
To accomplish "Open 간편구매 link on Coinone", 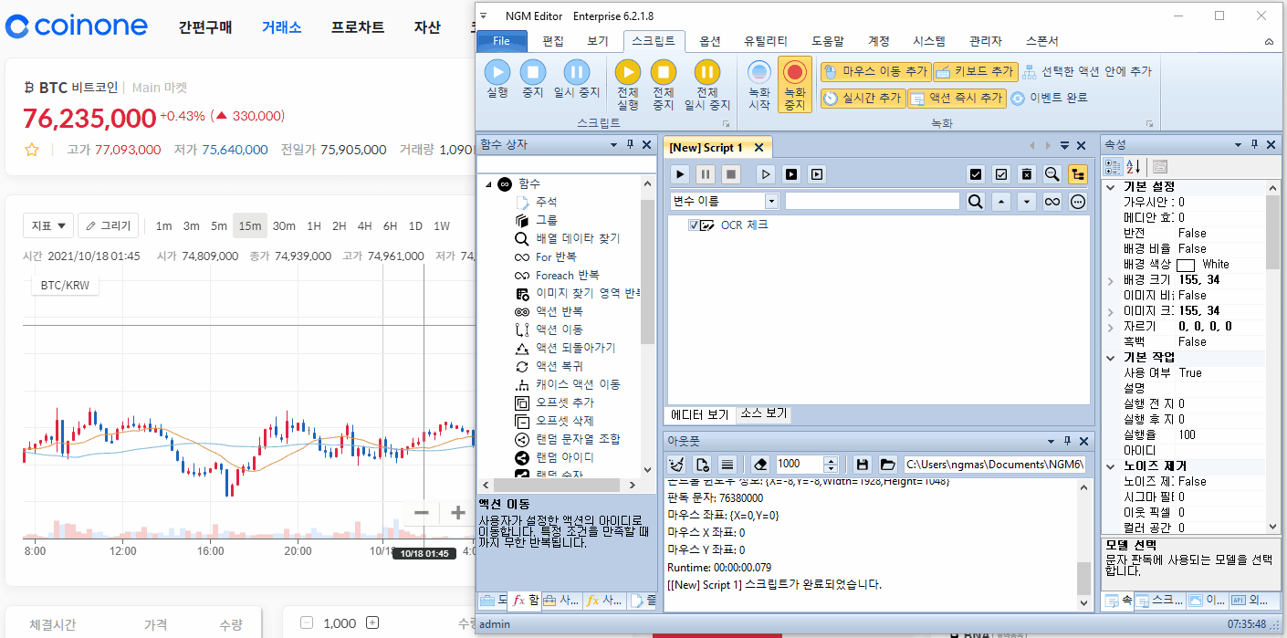I will coord(205,27).
